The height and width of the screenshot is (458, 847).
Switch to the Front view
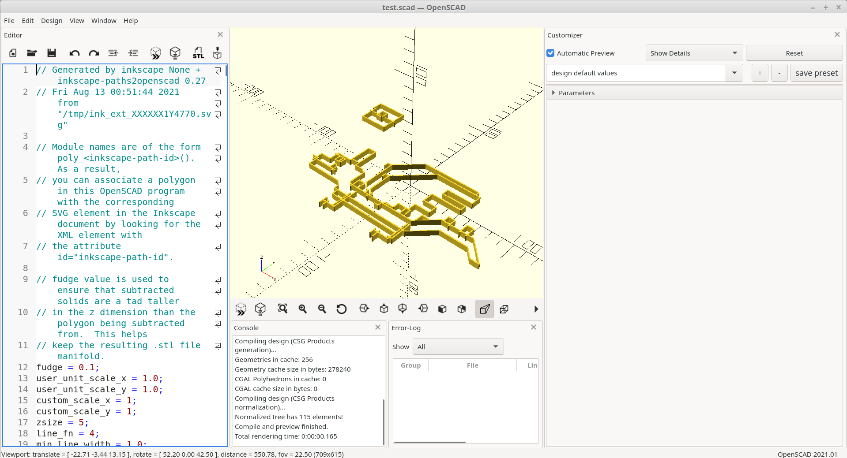[x=442, y=309]
